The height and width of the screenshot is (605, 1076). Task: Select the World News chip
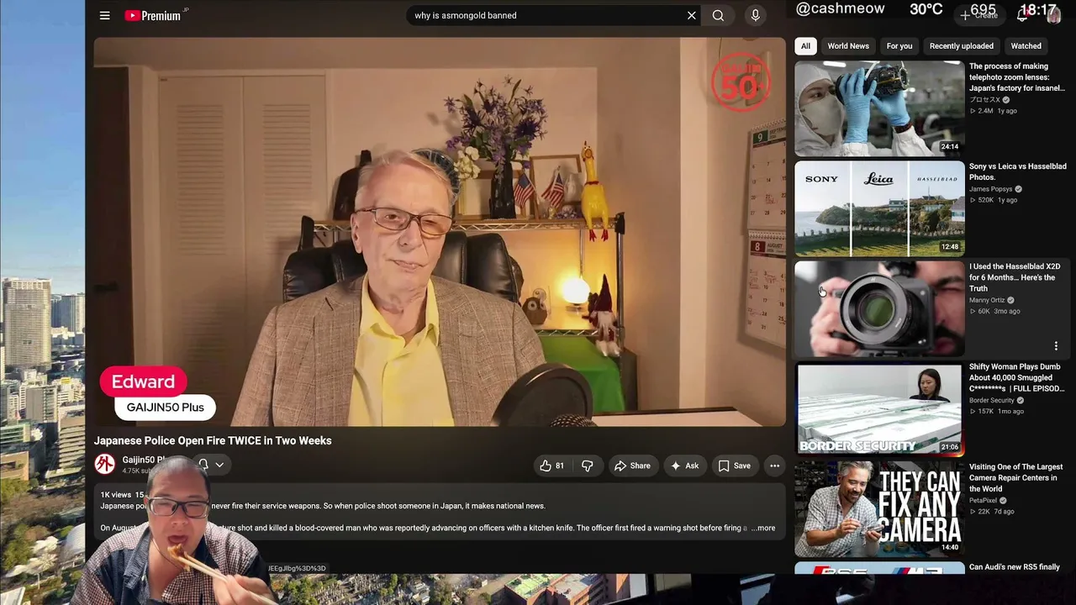(848, 46)
